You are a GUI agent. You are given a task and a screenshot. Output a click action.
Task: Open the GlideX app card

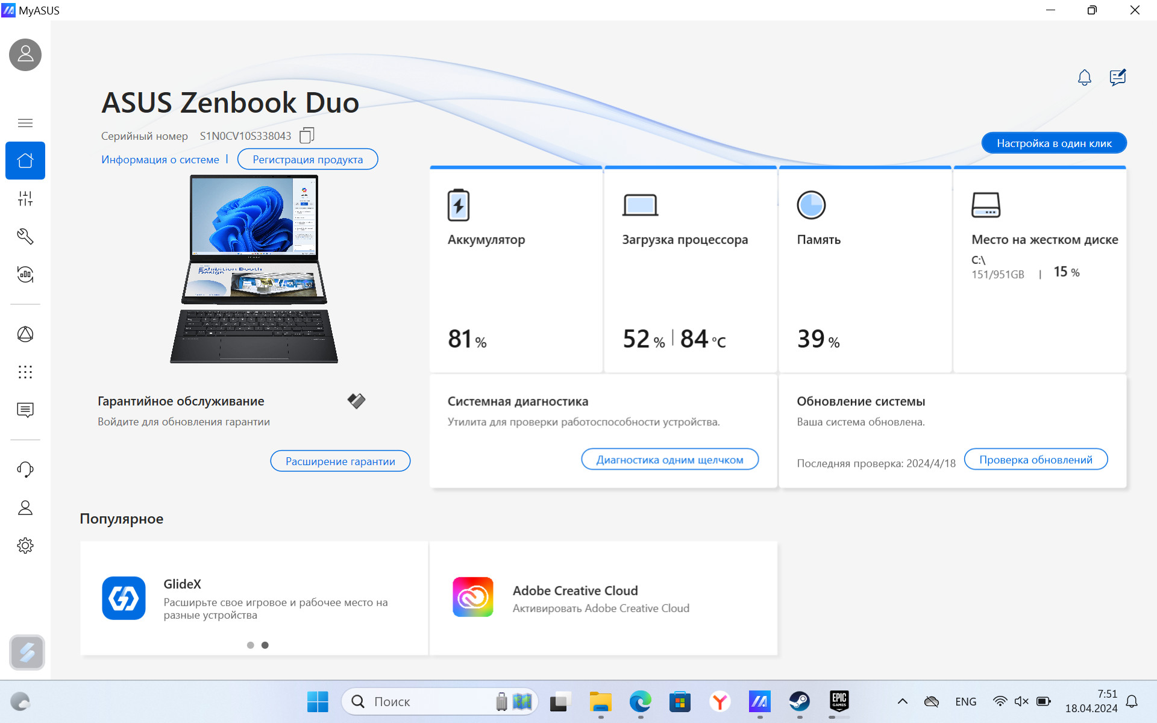(x=254, y=598)
